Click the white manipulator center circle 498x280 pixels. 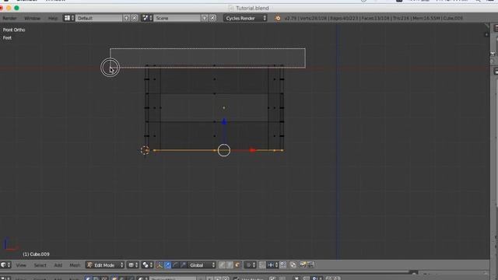pos(224,150)
